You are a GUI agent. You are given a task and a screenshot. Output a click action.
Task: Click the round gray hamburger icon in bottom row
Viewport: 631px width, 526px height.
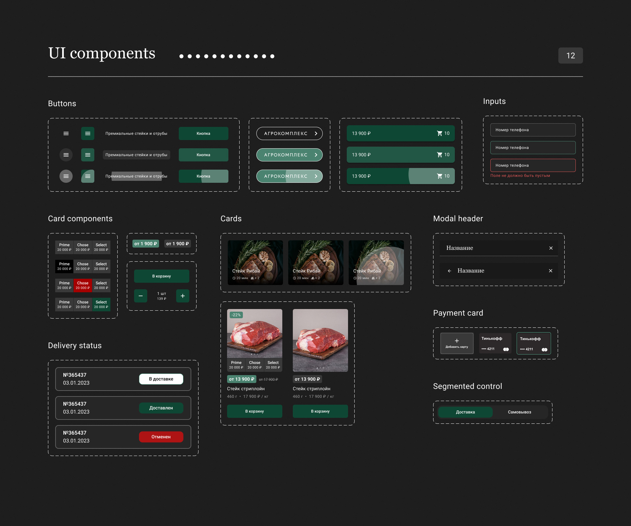(66, 176)
